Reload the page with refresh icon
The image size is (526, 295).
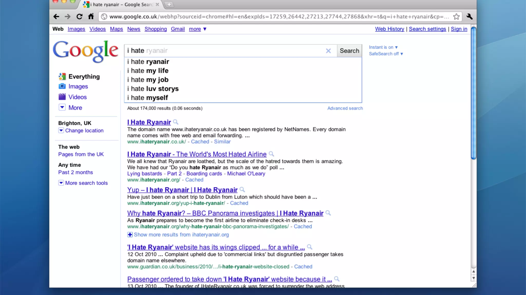pos(79,17)
